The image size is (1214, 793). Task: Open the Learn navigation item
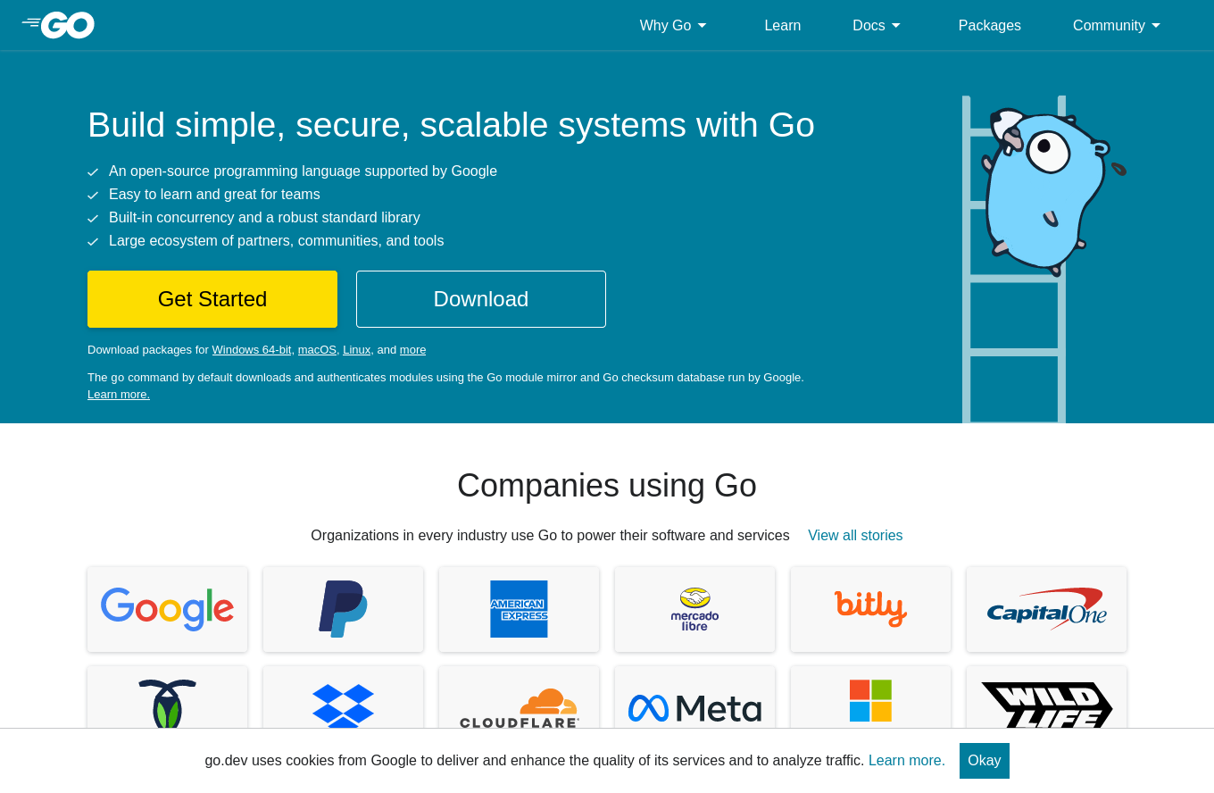(783, 25)
